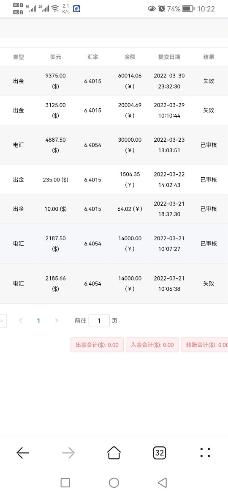Tap the browser forward arrow icon
The image size is (228, 495).
click(x=68, y=453)
